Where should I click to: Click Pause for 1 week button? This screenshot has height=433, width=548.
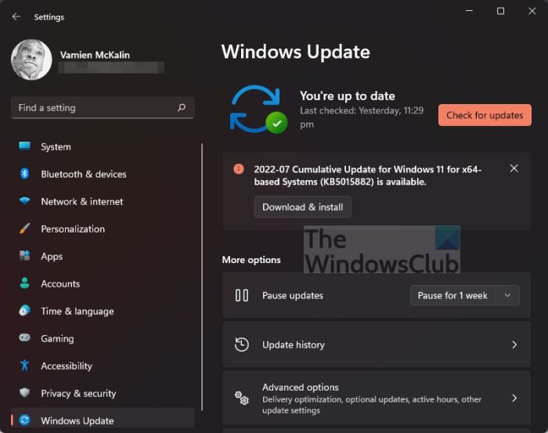[452, 296]
